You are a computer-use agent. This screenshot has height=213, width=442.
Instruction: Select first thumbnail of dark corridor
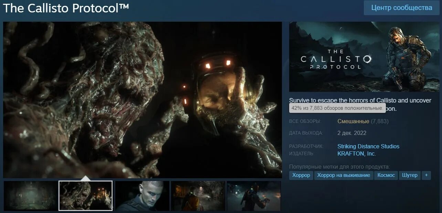pos(31,196)
